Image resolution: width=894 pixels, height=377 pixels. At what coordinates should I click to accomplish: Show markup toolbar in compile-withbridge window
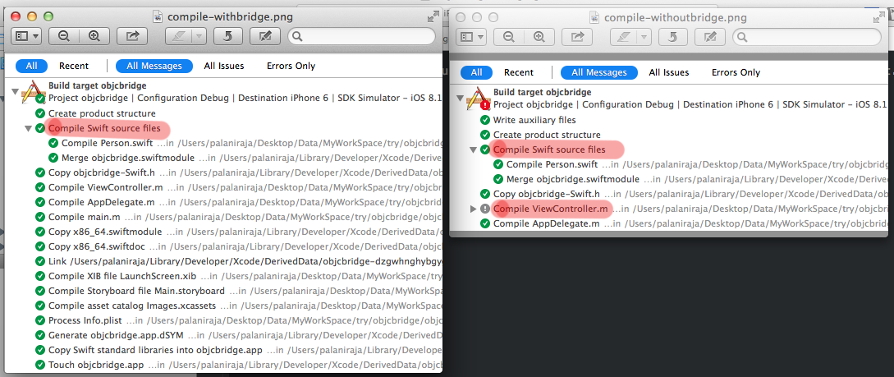click(265, 36)
